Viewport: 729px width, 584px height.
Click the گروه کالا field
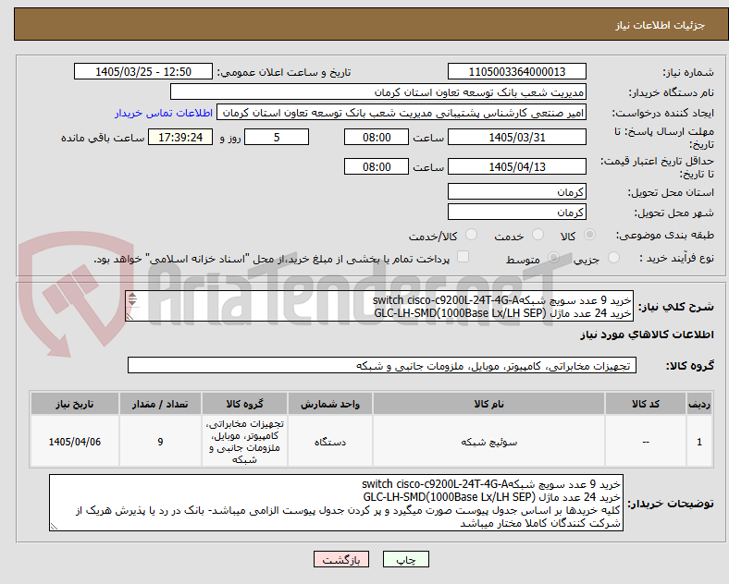tap(382, 365)
